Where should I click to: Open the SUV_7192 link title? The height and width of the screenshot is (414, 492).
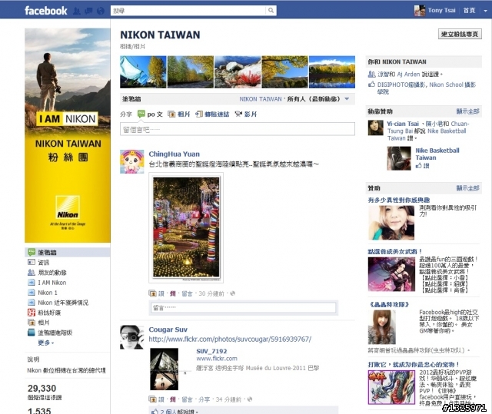[211, 351]
